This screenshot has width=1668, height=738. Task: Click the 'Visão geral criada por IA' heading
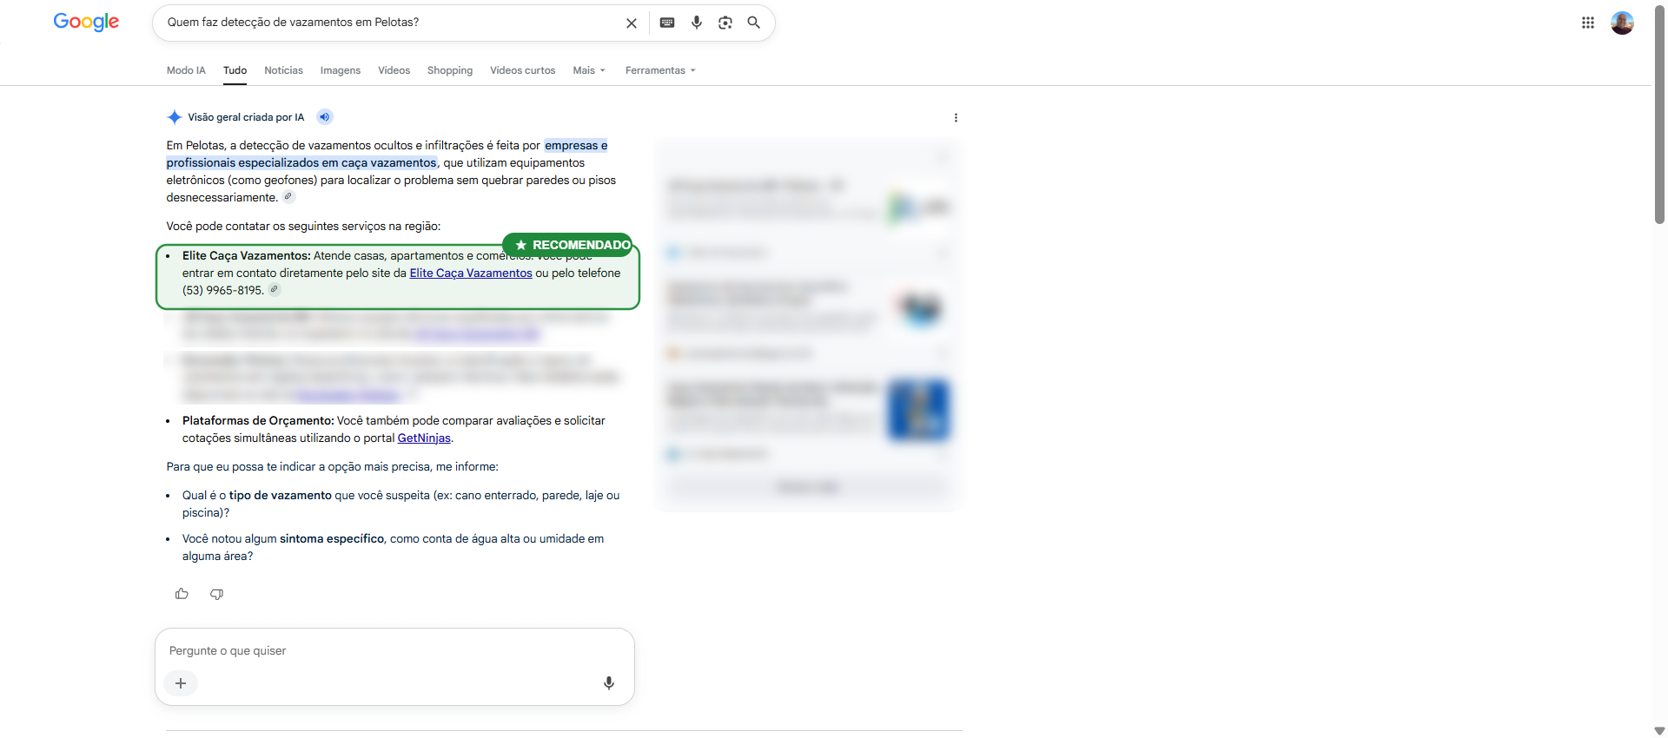[246, 117]
